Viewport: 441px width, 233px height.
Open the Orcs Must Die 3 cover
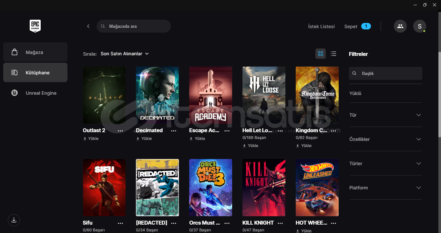pyautogui.click(x=210, y=187)
